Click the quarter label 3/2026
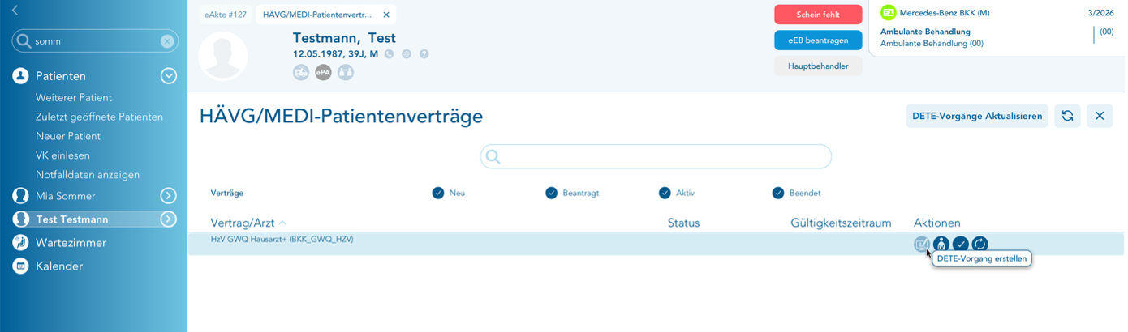 coord(1100,13)
